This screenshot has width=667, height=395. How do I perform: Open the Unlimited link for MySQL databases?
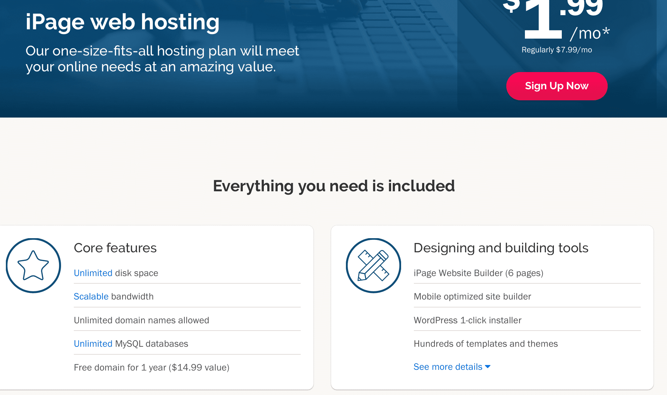pyautogui.click(x=93, y=344)
